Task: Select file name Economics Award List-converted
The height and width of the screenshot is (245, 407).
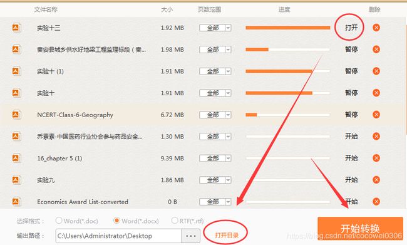Action: [x=83, y=202]
